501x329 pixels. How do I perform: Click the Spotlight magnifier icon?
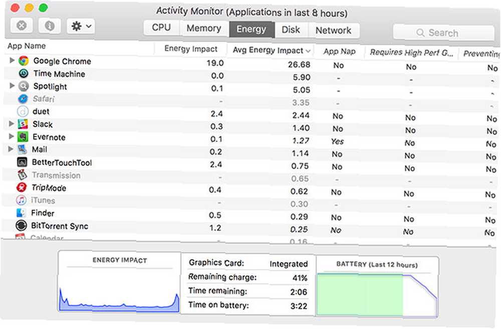tap(24, 86)
